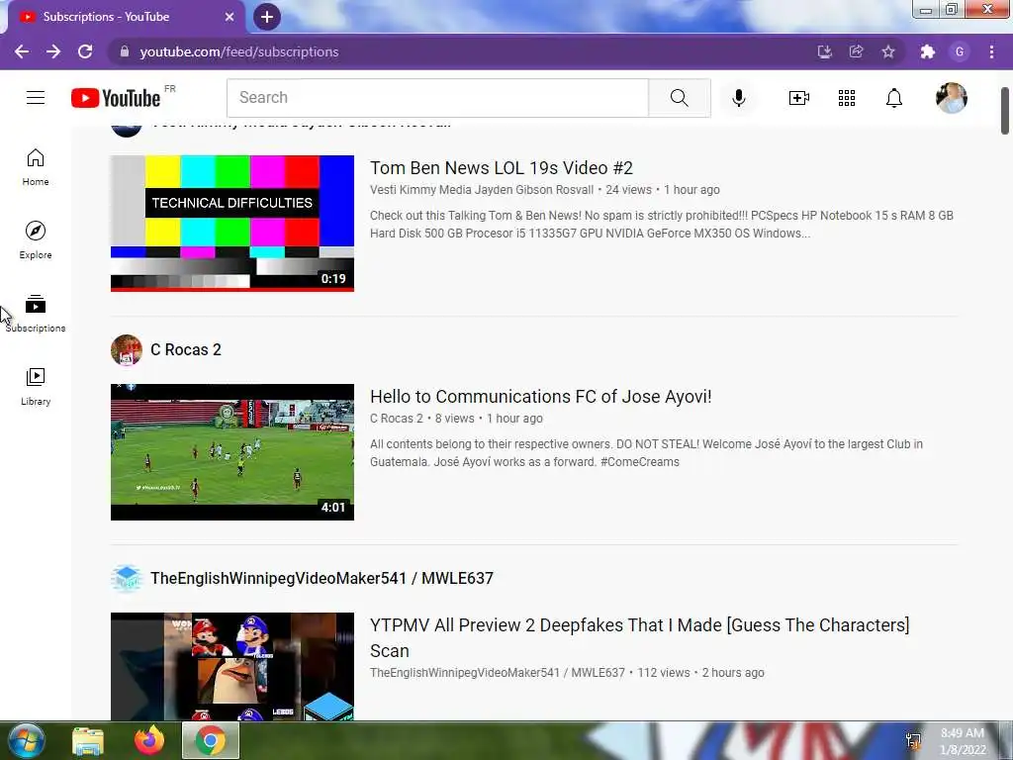Viewport: 1013px width, 760px height.
Task: Open Windows Explorer from the taskbar
Action: (88, 740)
